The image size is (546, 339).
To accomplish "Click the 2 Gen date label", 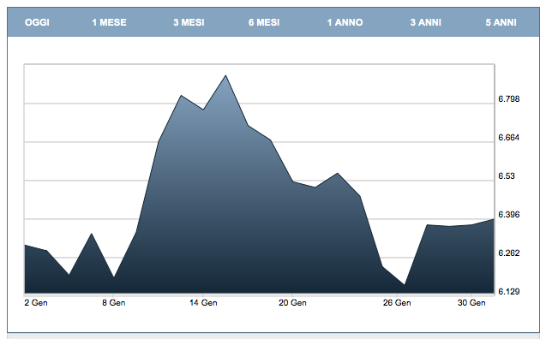I will (x=36, y=303).
